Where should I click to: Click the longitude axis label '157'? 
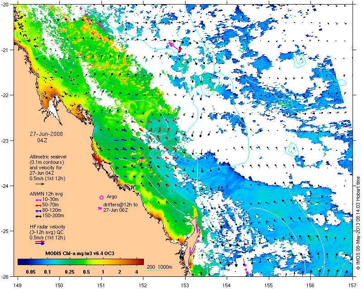coord(352,285)
